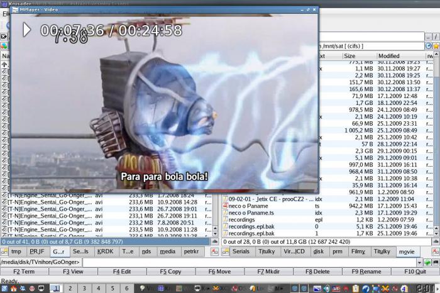Expand command line history dropdown
Viewport: 440px width, 293px height.
419,263
